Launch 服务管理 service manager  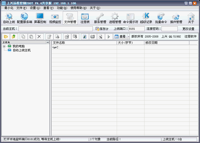pos(100,18)
